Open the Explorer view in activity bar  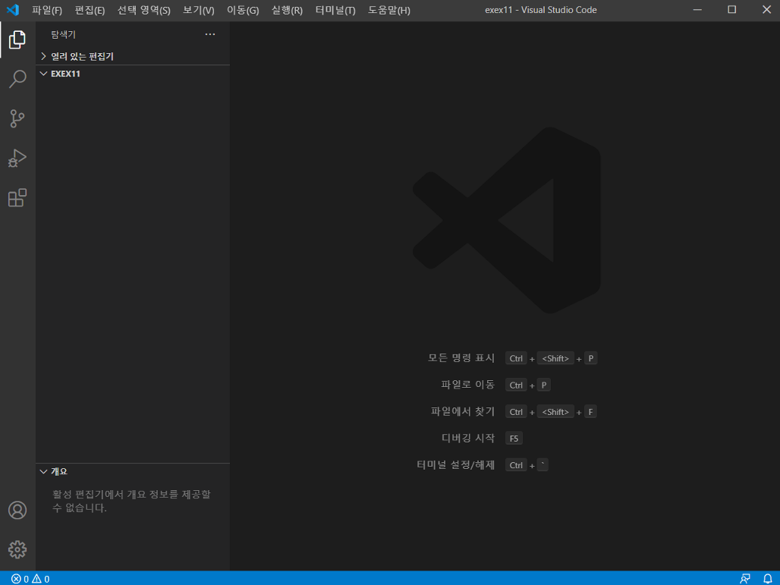click(17, 39)
